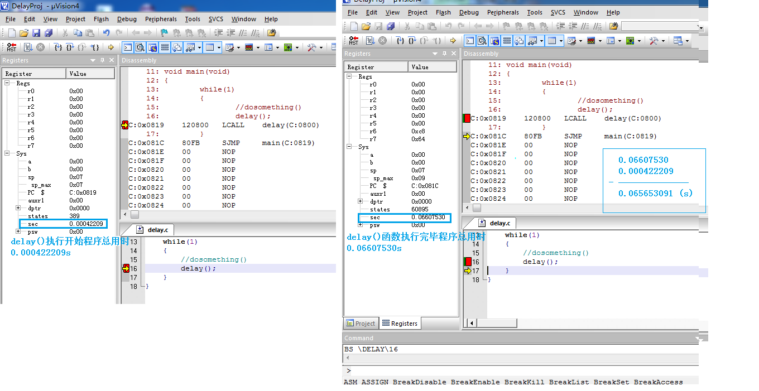Toggle breakpoint on line 16 in right editor

468,262
